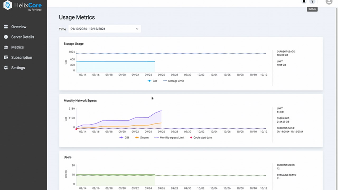Toggle Monthly egress Limit legend item
The width and height of the screenshot is (338, 190).
coord(169,138)
